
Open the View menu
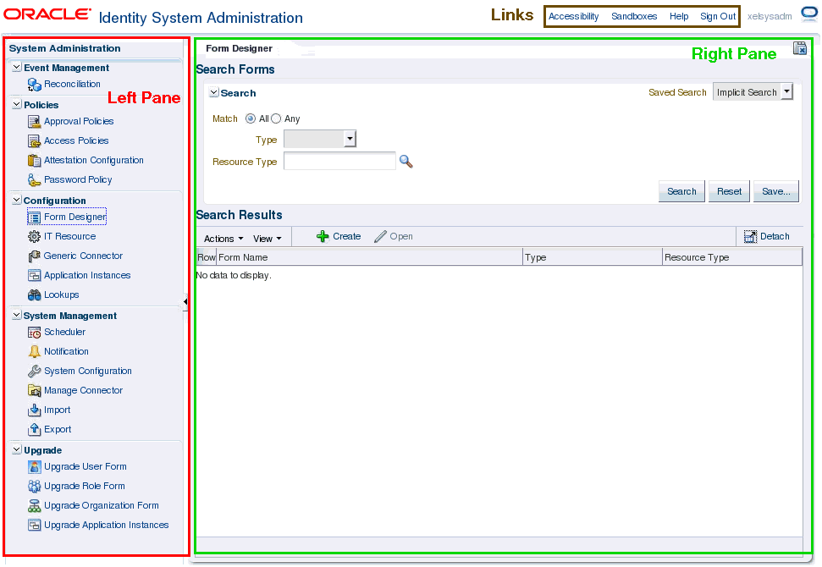coord(268,239)
